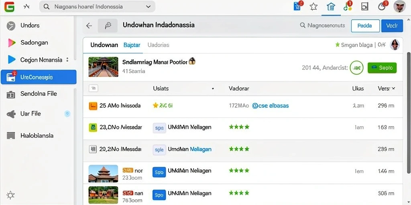The image size is (411, 205).
Task: Select UreConessia in the sidebar
Action: 39,77
